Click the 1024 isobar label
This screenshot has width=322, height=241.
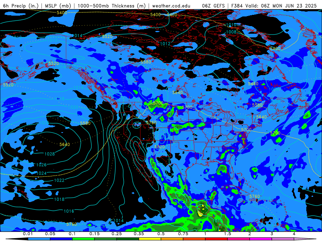click(41, 173)
